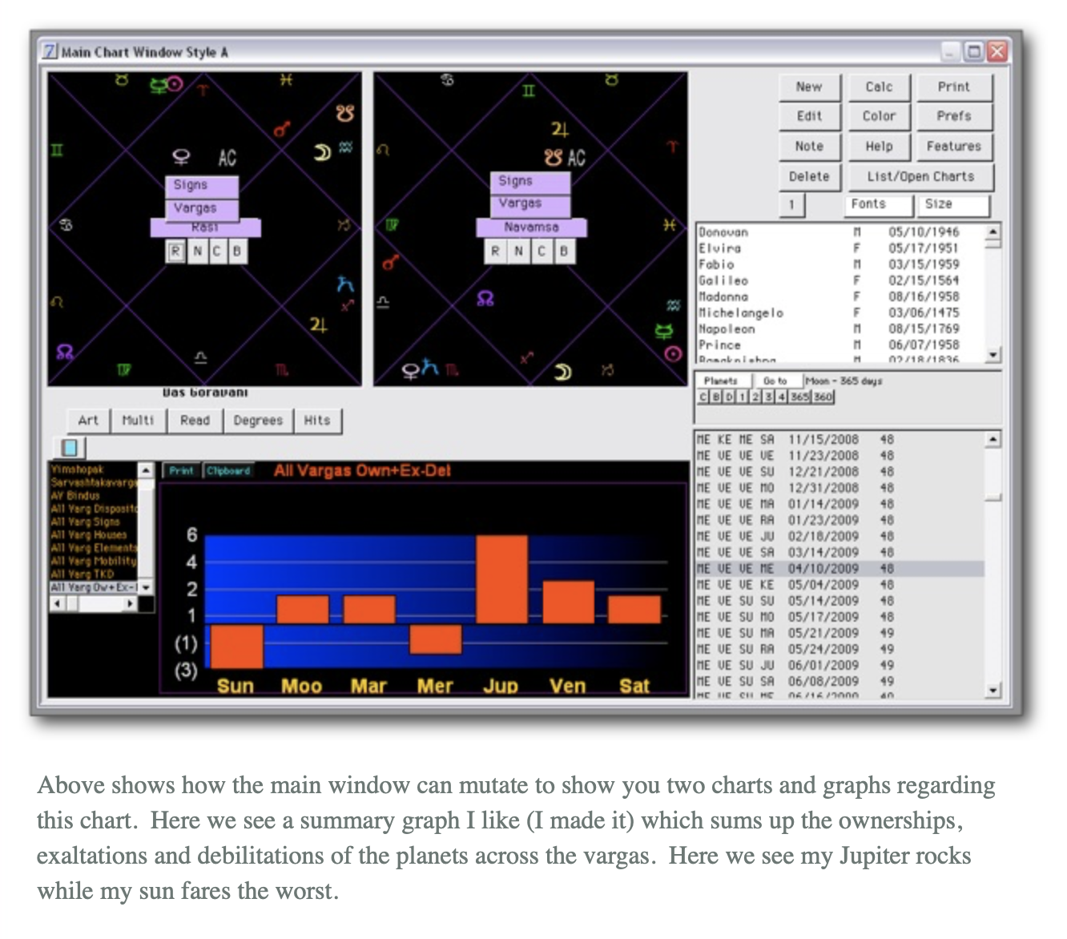1067x939 pixels.
Task: Click Saturn glyph in the left Rasi chart
Action: (344, 284)
